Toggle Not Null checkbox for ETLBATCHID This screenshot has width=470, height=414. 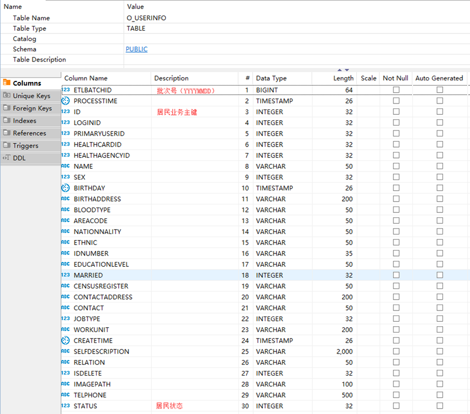coord(396,90)
